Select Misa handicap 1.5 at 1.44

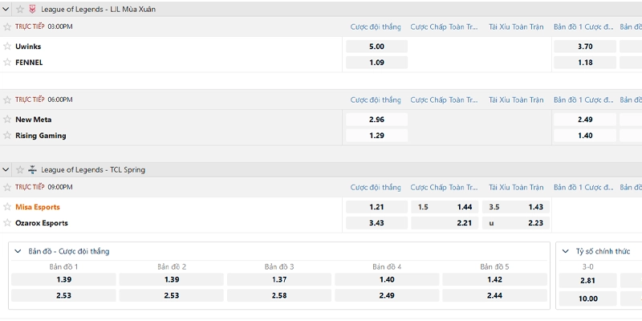(445, 207)
